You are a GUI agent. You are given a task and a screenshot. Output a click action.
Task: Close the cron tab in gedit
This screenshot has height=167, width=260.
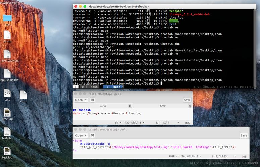pos(130,106)
